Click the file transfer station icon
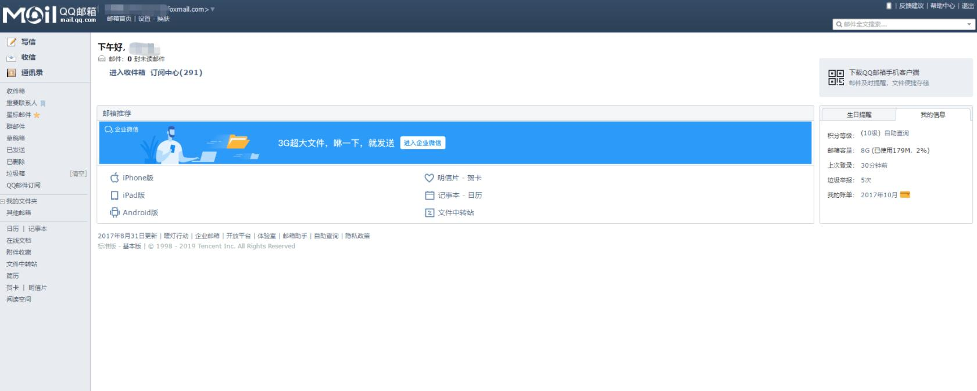 [x=430, y=213]
